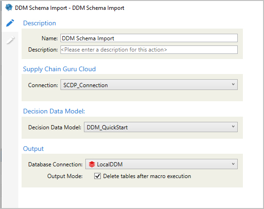The height and width of the screenshot is (209, 264).
Task: Switch to the white pencil tab icon
Action: coord(10,40)
